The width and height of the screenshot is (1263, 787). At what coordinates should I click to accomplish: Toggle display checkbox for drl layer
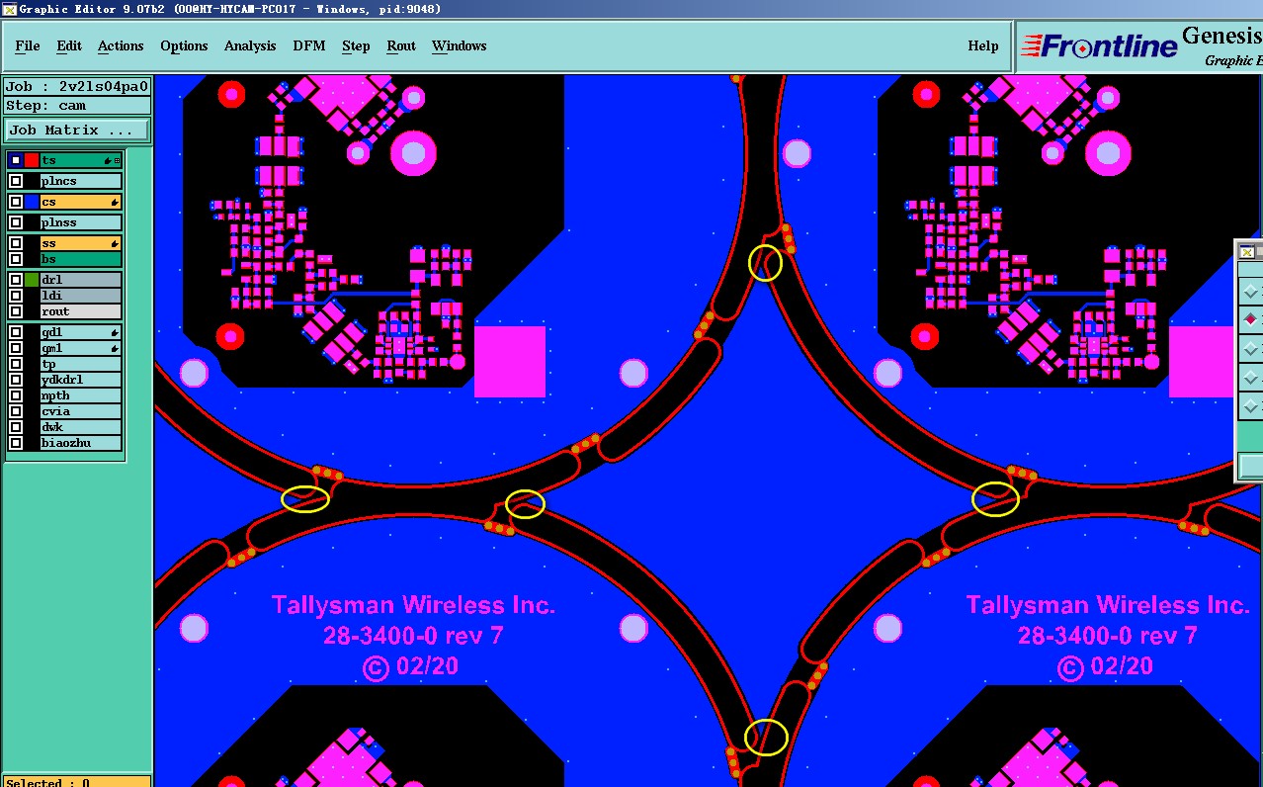pos(16,280)
